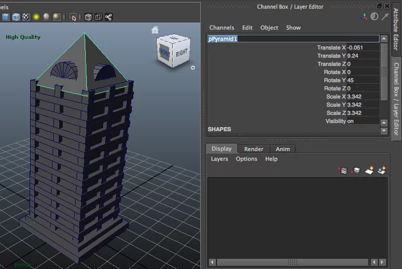
Task: Toggle high quality rendering sphere icon
Action: point(56,17)
